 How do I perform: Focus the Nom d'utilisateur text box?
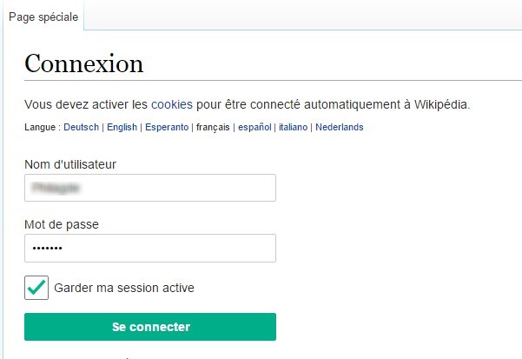[150, 188]
